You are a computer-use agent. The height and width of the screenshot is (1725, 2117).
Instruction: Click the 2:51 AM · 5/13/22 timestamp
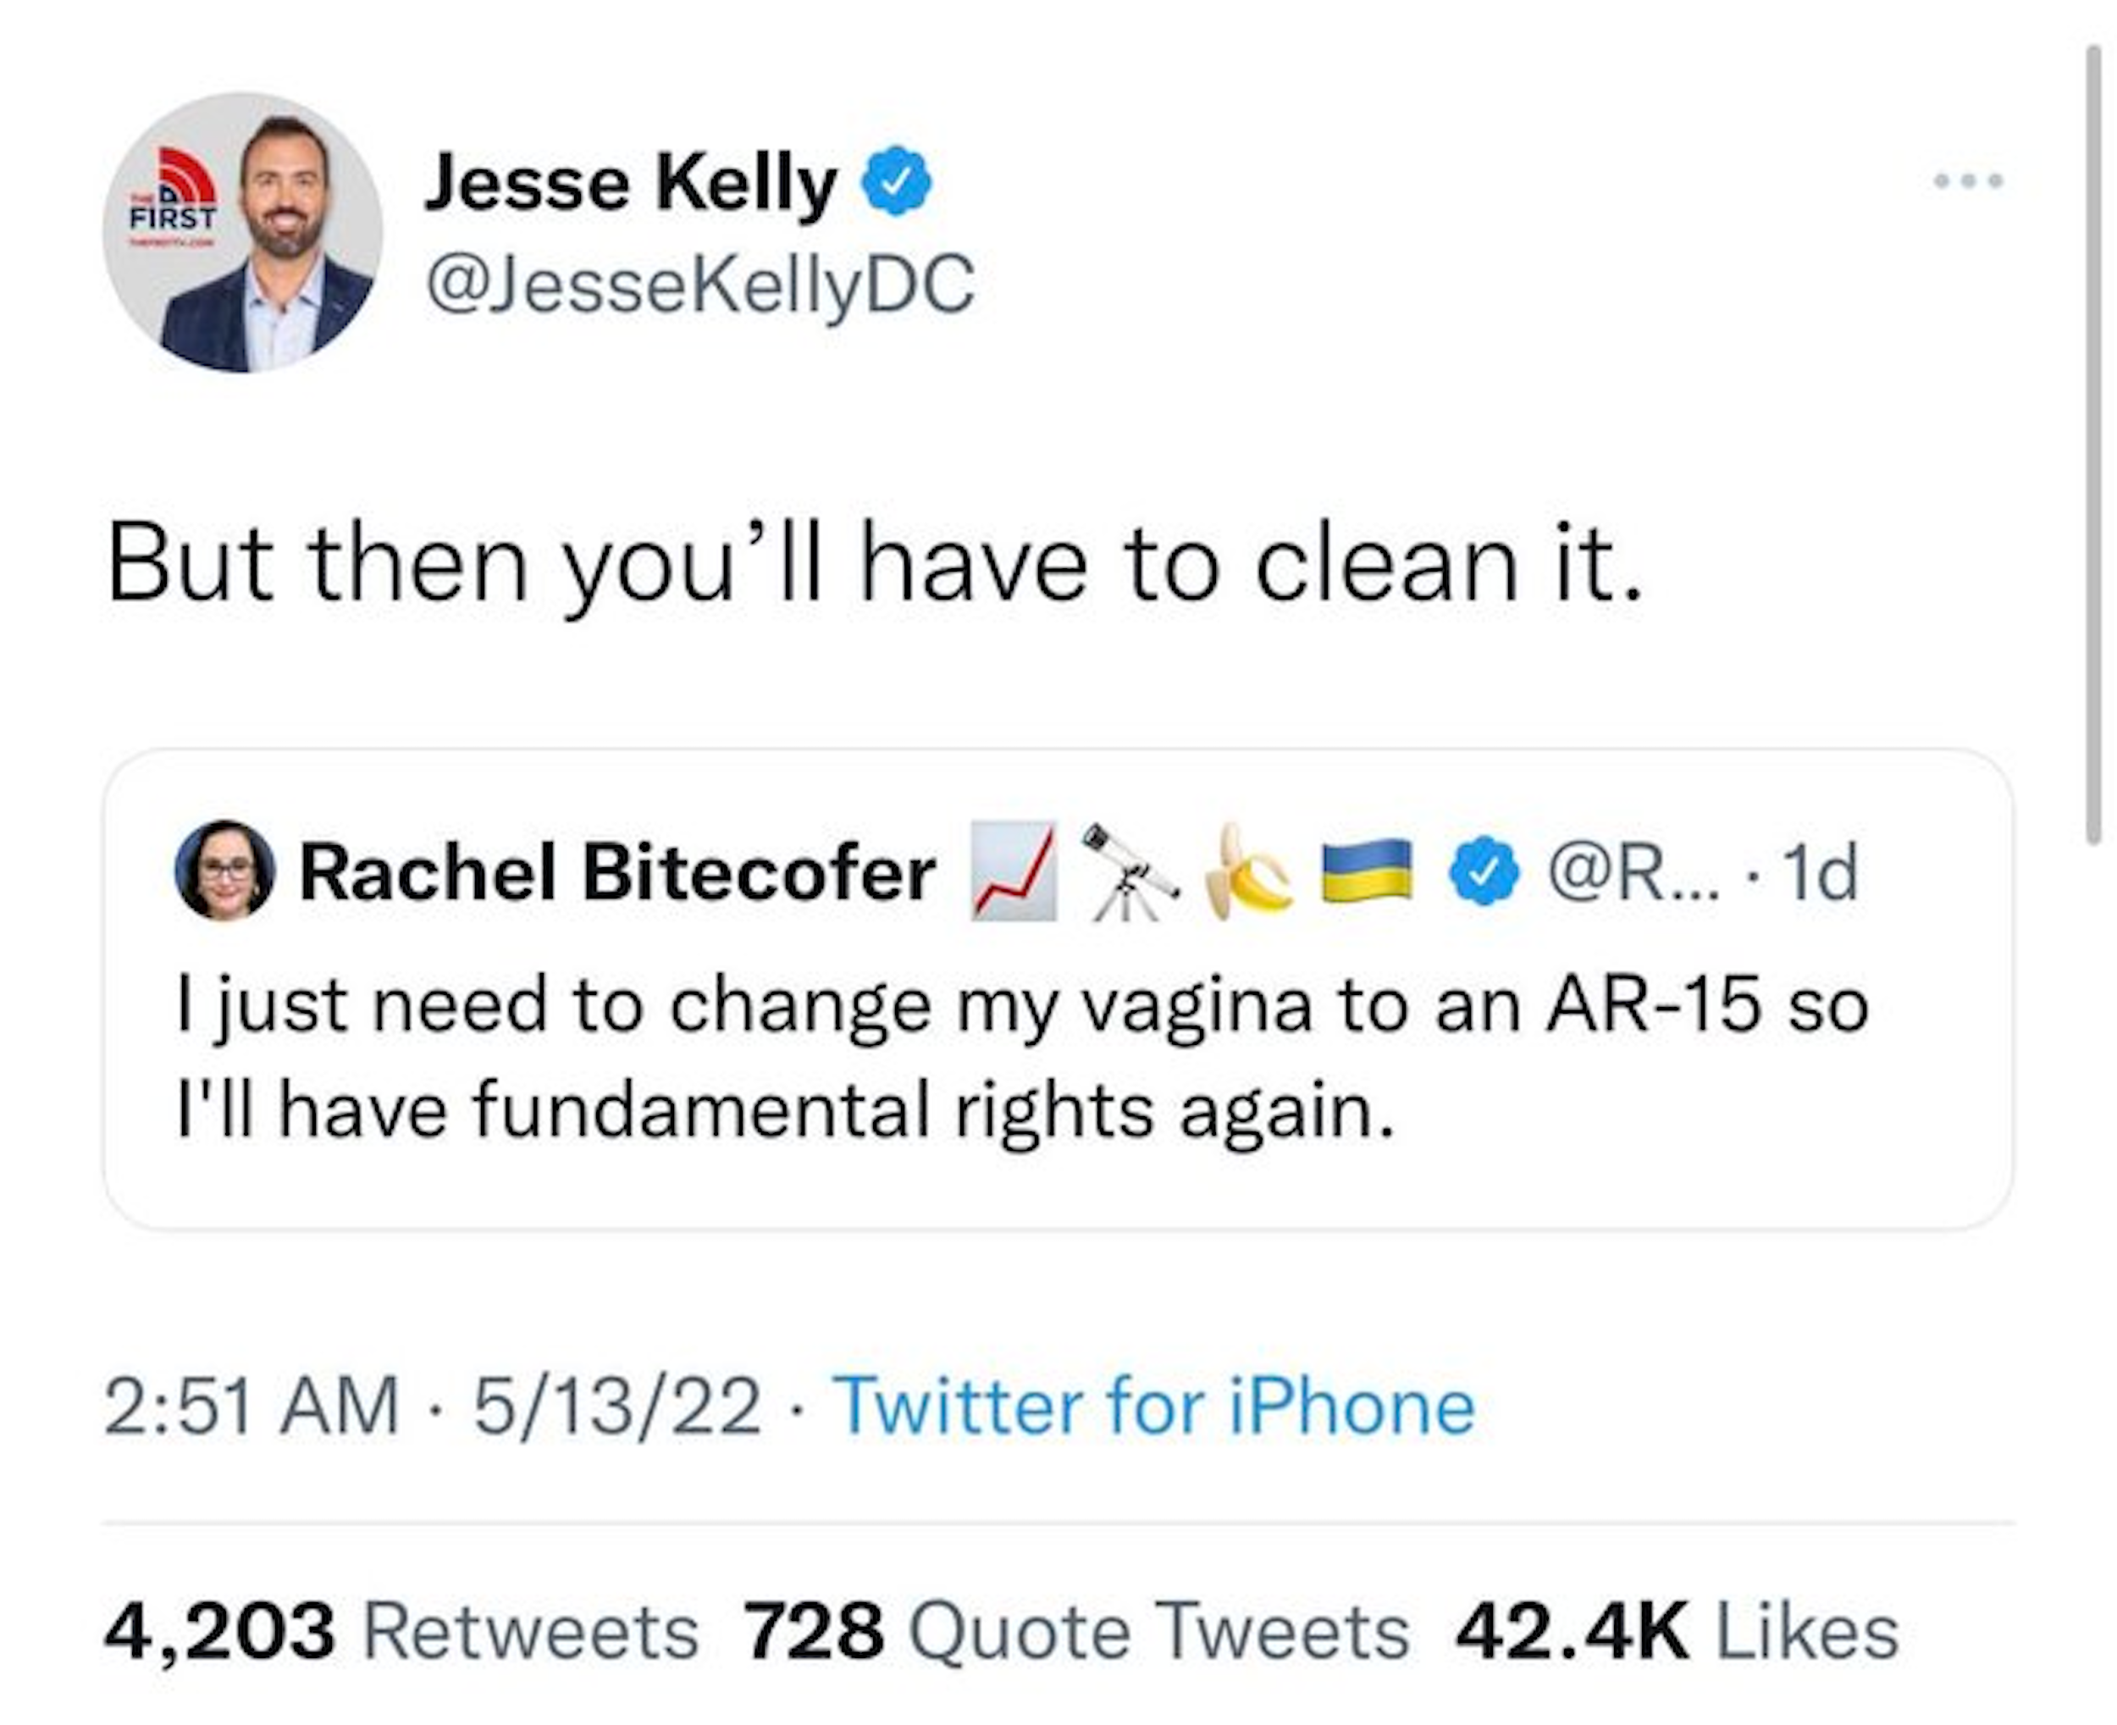tap(432, 1406)
